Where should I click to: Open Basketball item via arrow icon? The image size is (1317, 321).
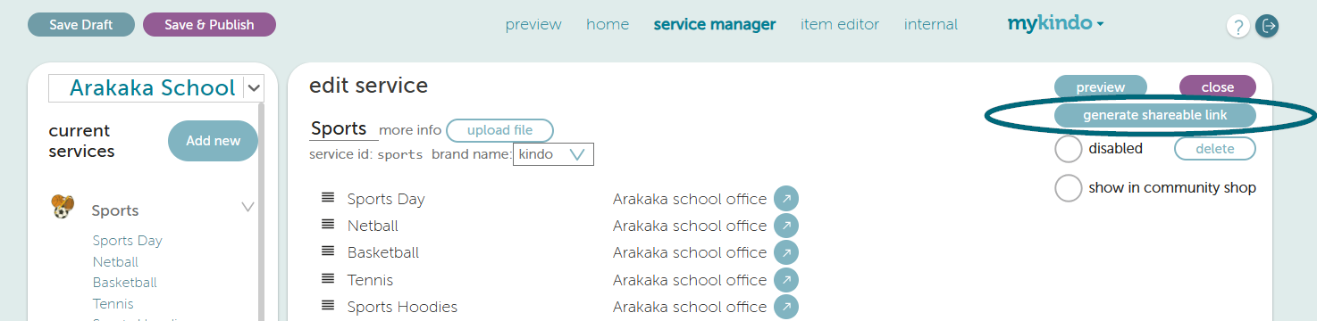[x=786, y=252]
